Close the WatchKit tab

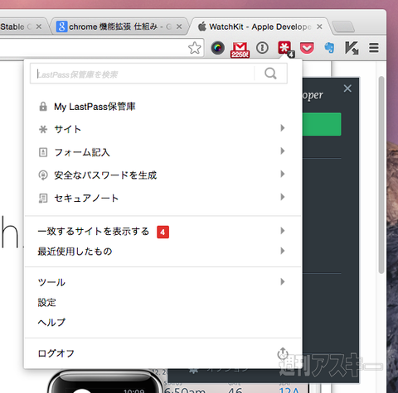319,26
